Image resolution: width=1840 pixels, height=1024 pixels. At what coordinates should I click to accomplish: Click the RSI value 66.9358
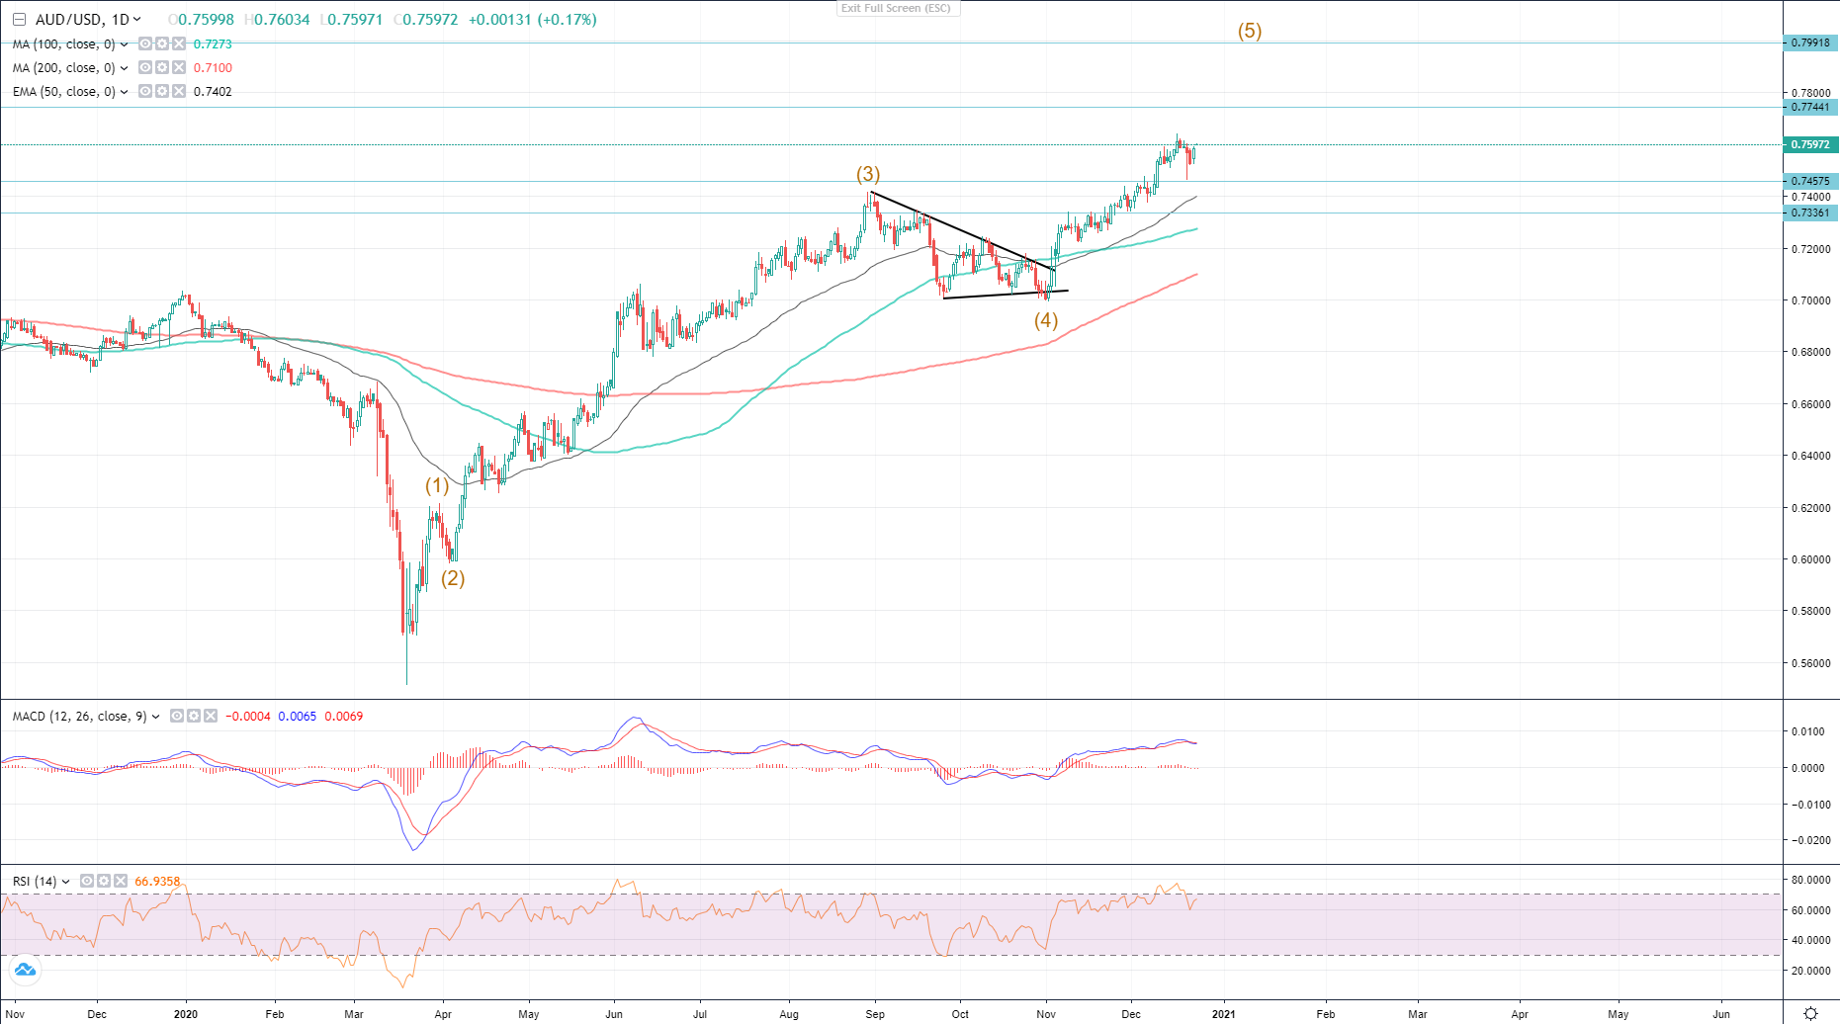click(157, 882)
